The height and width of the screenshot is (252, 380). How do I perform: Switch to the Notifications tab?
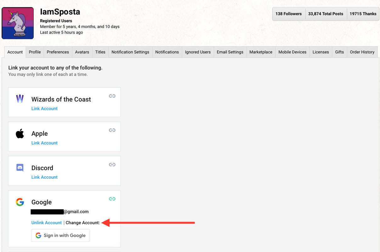coord(167,52)
